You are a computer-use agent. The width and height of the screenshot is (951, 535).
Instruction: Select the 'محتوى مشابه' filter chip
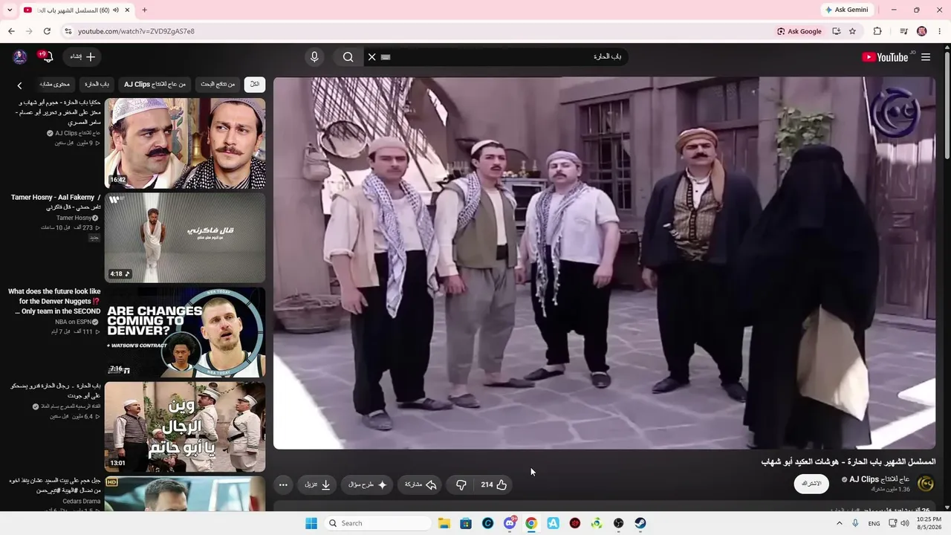click(55, 85)
